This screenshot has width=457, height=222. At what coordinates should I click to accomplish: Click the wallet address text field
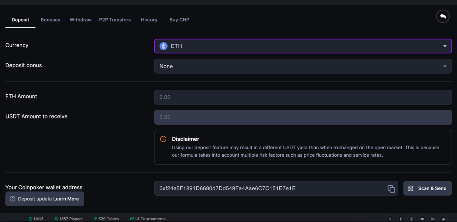[x=268, y=188]
